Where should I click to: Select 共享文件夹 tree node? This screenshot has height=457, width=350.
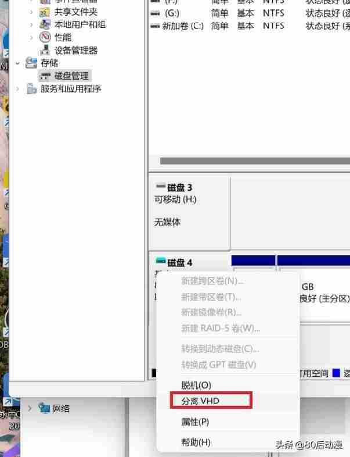pos(75,12)
